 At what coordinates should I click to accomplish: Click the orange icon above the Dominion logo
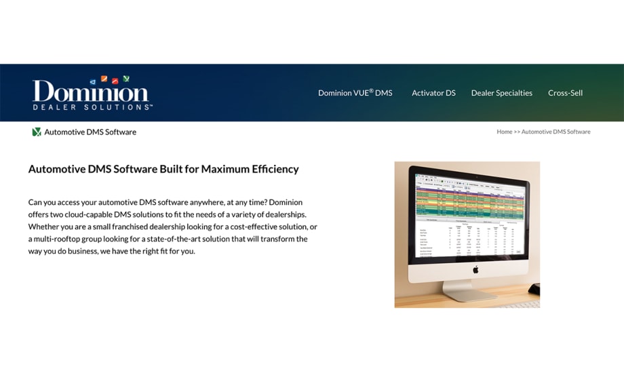104,79
